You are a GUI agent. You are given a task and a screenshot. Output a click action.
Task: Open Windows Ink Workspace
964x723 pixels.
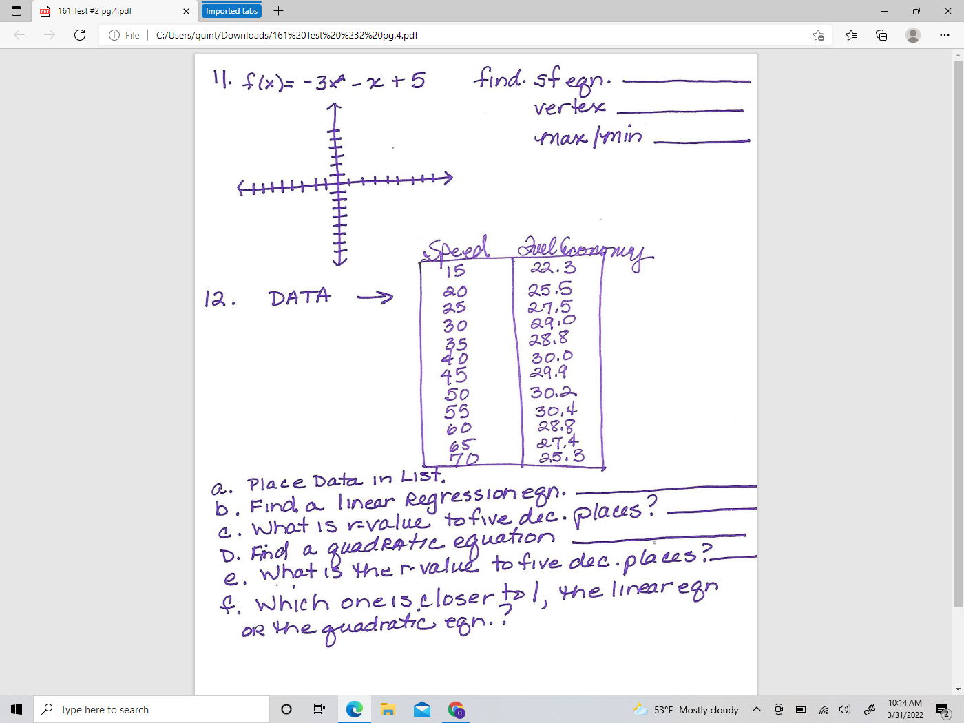point(870,709)
